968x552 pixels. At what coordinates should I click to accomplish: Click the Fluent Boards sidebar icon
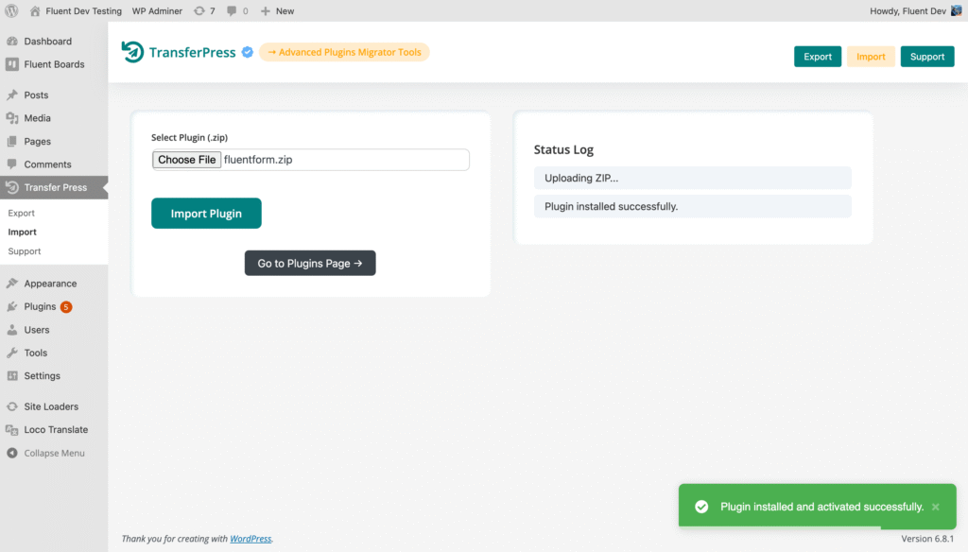(x=12, y=64)
